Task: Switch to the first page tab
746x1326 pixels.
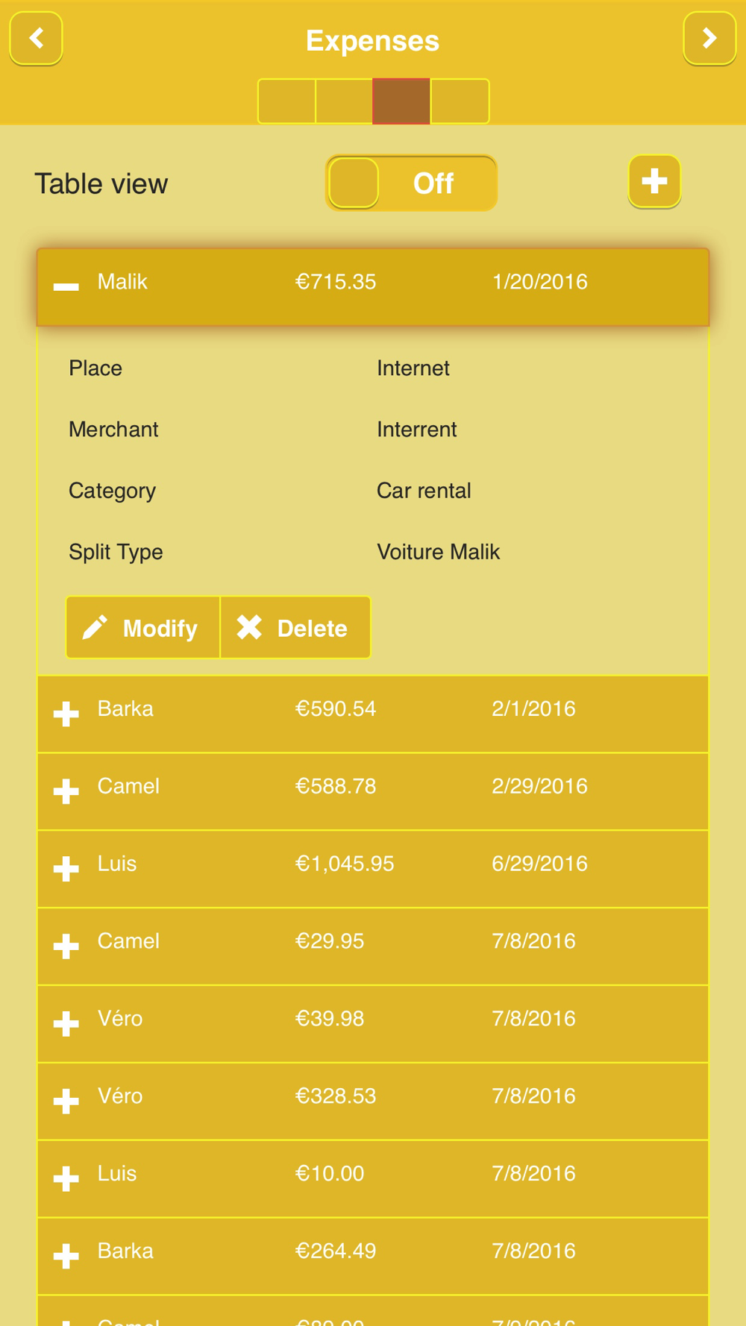Action: coord(286,101)
